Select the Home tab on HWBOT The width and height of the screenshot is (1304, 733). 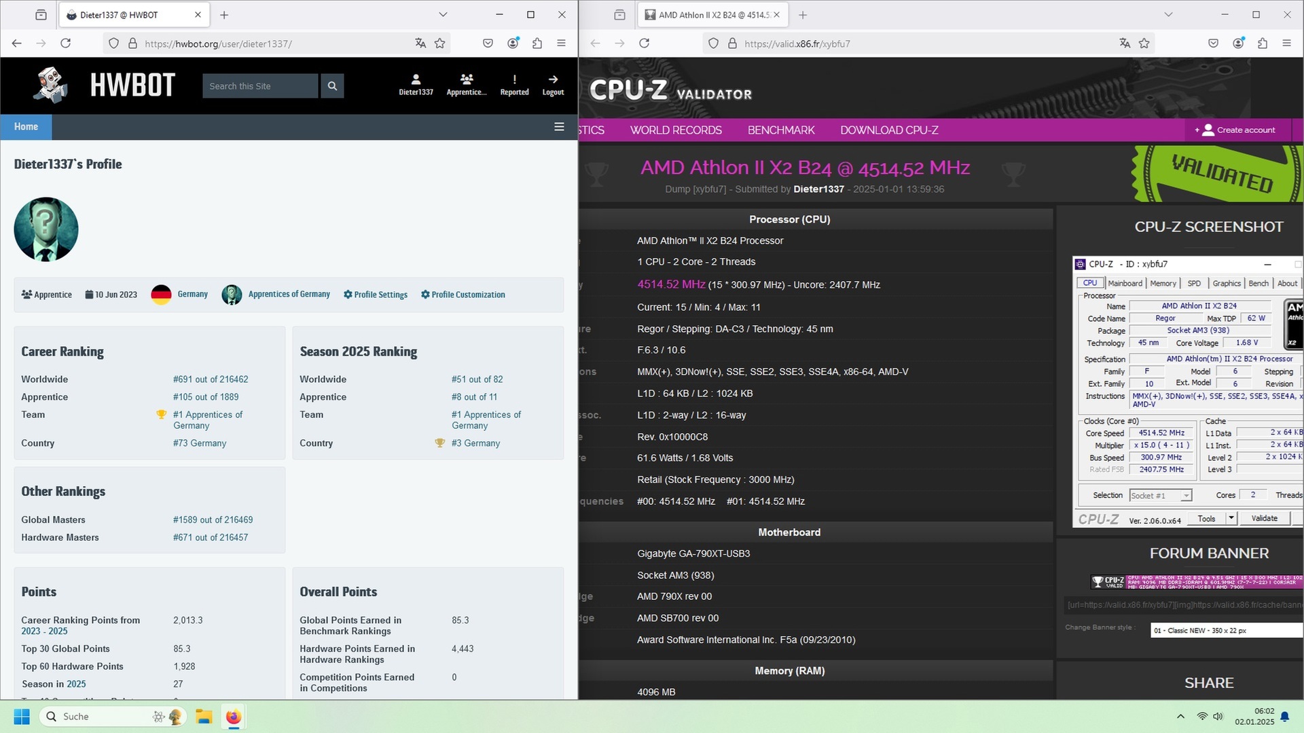tap(26, 127)
